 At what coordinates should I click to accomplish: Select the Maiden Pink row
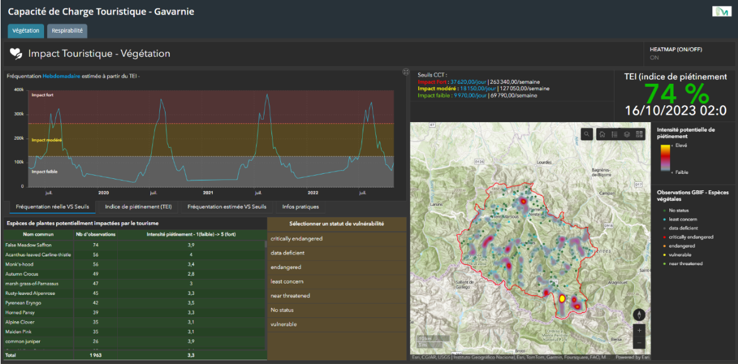(x=133, y=331)
